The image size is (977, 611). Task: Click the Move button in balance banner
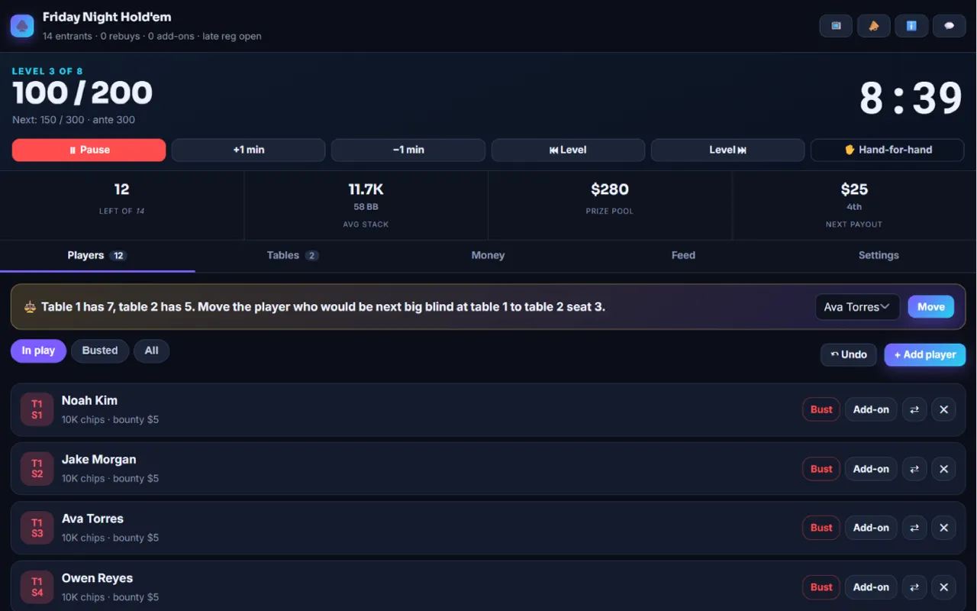click(x=931, y=307)
